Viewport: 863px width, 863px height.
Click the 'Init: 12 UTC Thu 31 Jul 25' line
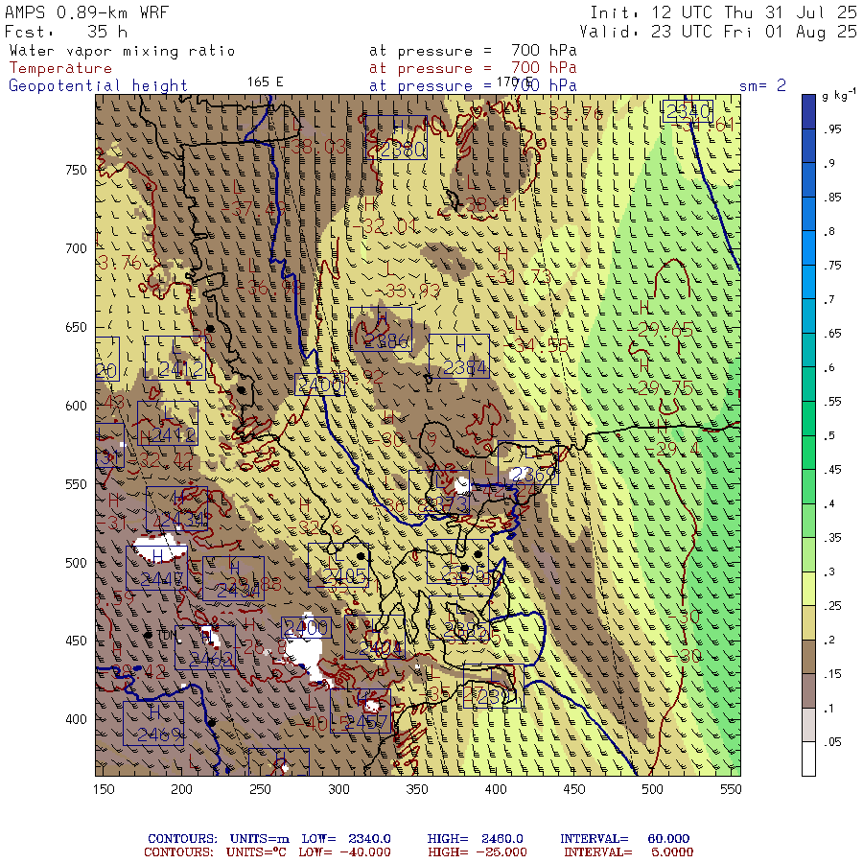pos(723,12)
